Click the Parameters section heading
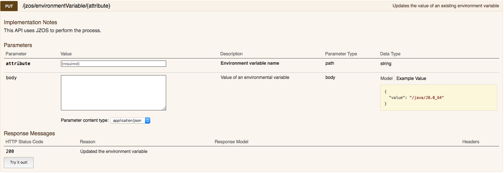Screen dimensions: 504x173 click(18, 45)
